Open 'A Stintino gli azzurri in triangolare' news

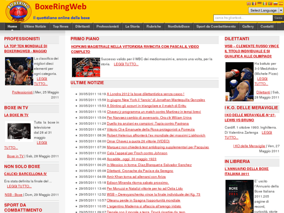[146, 106]
